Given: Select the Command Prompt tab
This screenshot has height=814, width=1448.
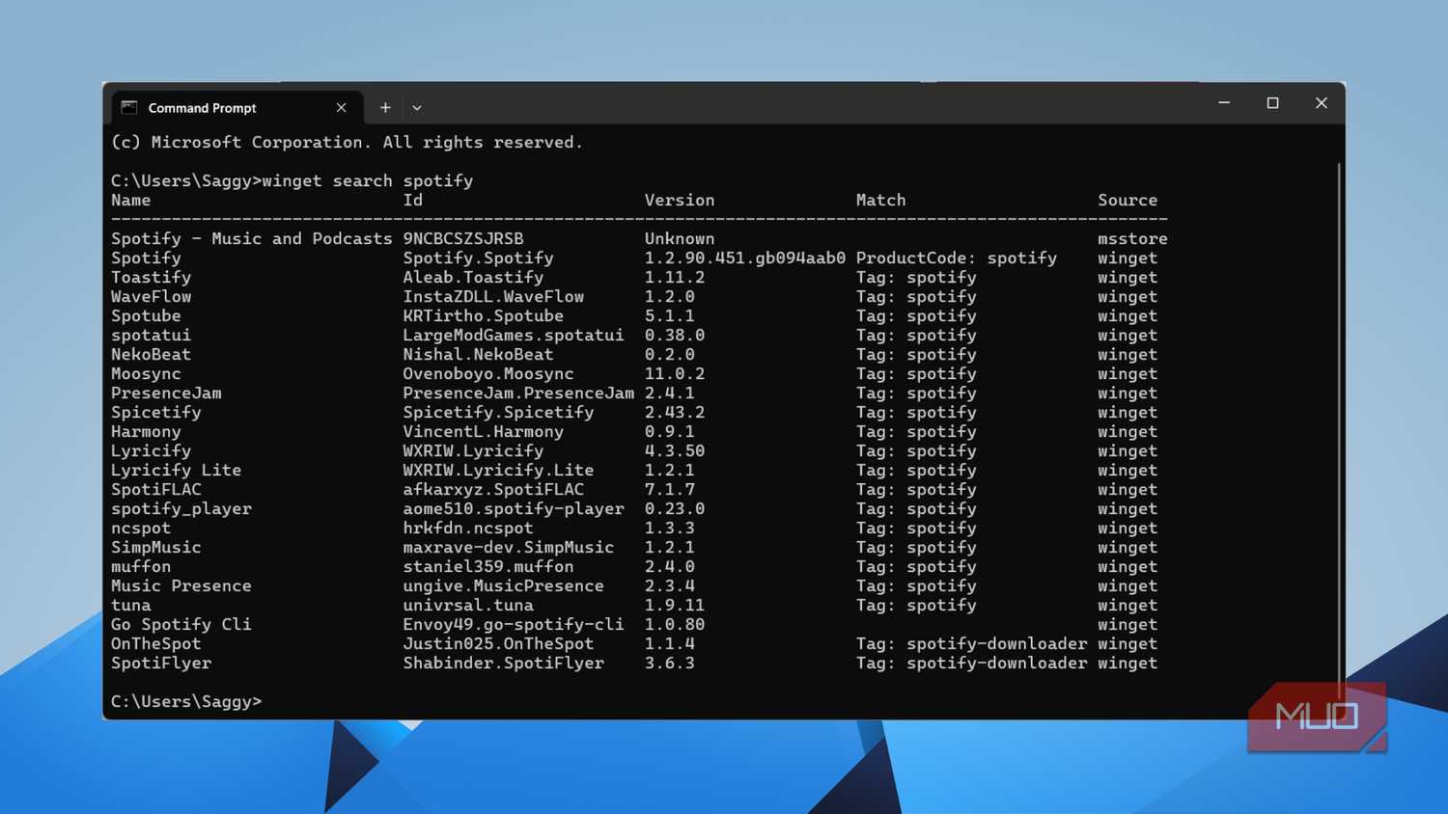Looking at the screenshot, I should tap(237, 107).
